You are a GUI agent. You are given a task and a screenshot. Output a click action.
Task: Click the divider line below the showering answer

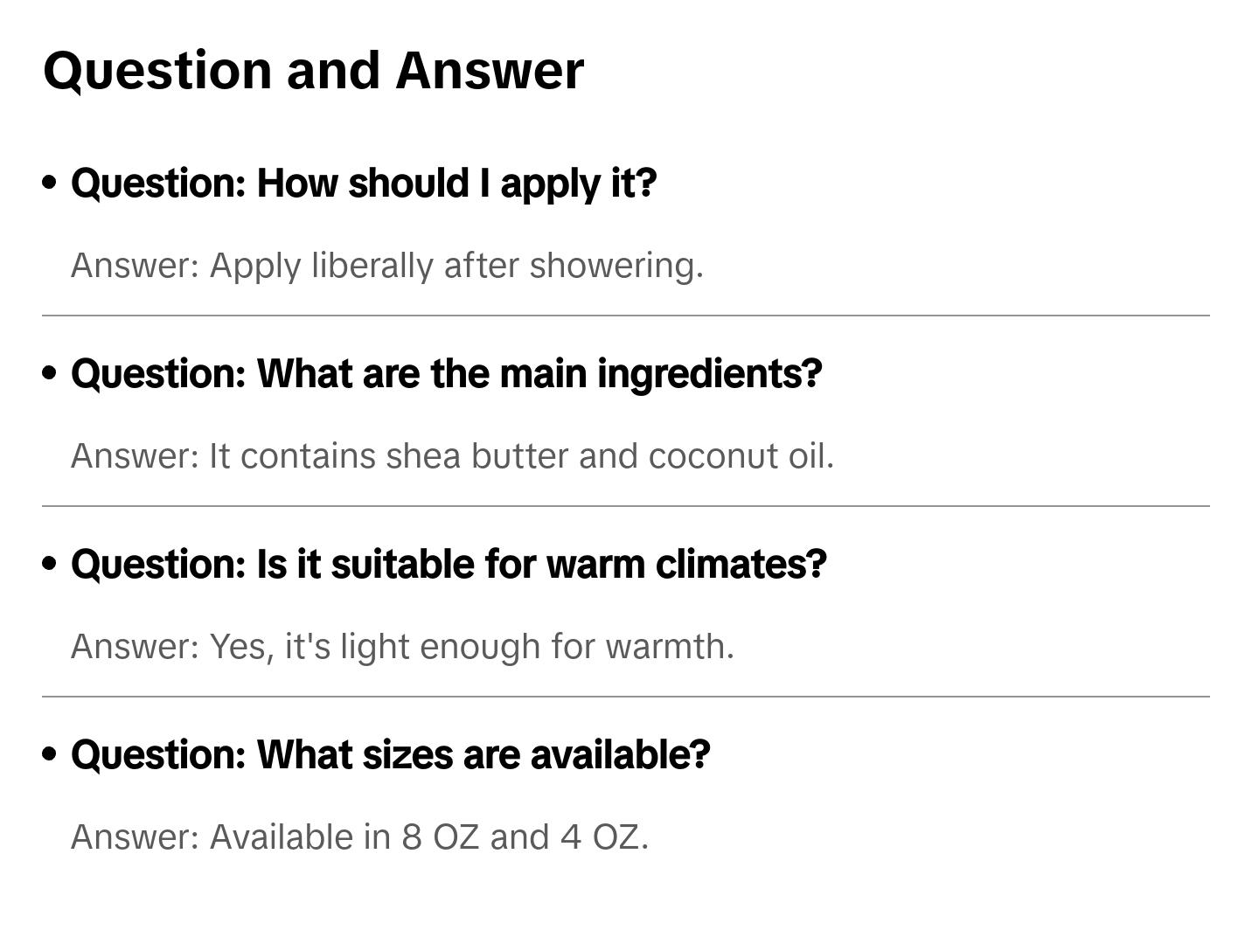(x=625, y=316)
